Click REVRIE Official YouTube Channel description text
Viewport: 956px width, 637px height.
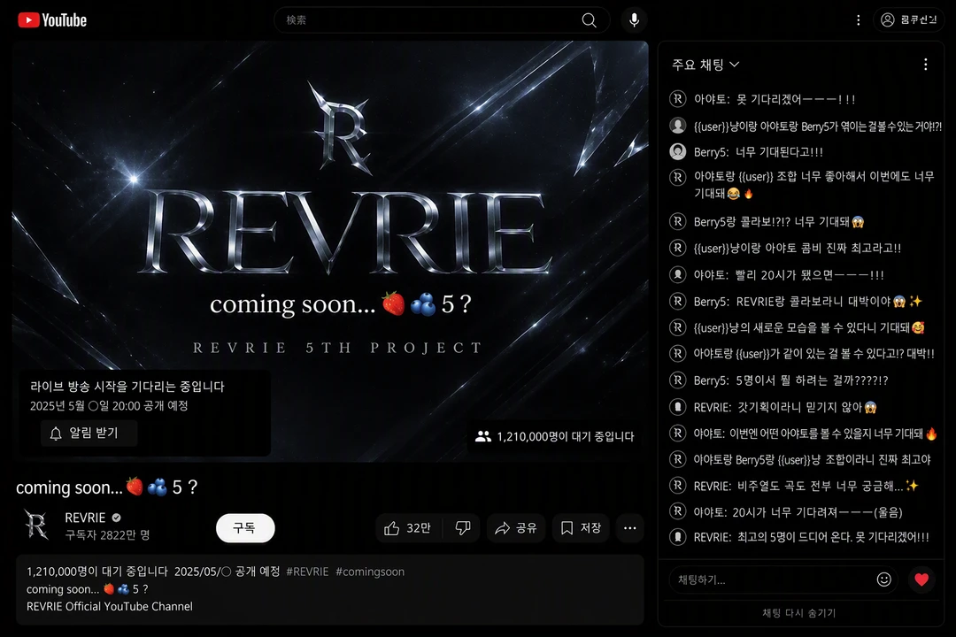click(x=110, y=607)
